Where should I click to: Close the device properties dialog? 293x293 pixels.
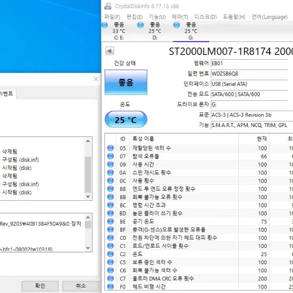pyautogui.click(x=96, y=79)
